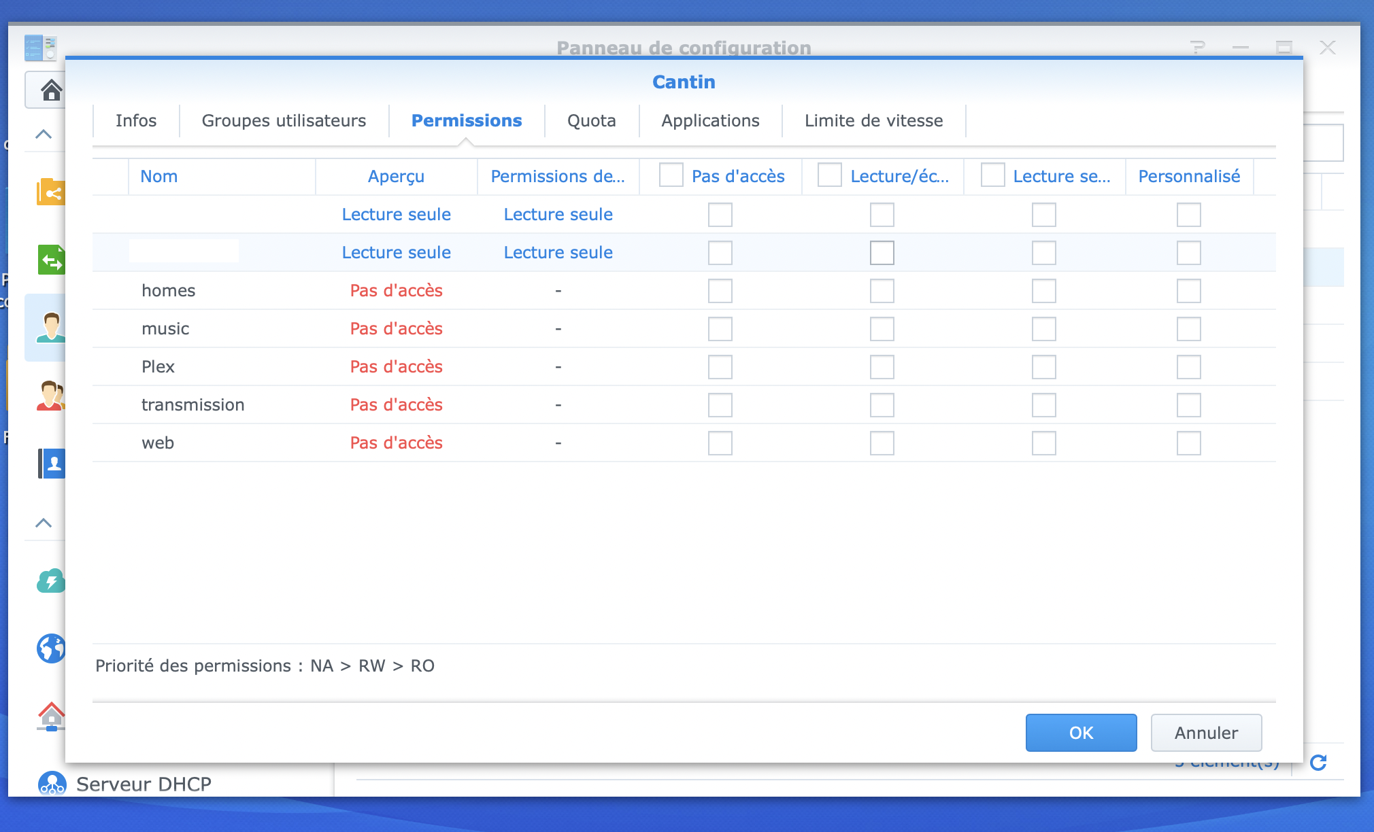Image resolution: width=1374 pixels, height=832 pixels.
Task: Click the refresh icon at bottom right
Action: coord(1318,763)
